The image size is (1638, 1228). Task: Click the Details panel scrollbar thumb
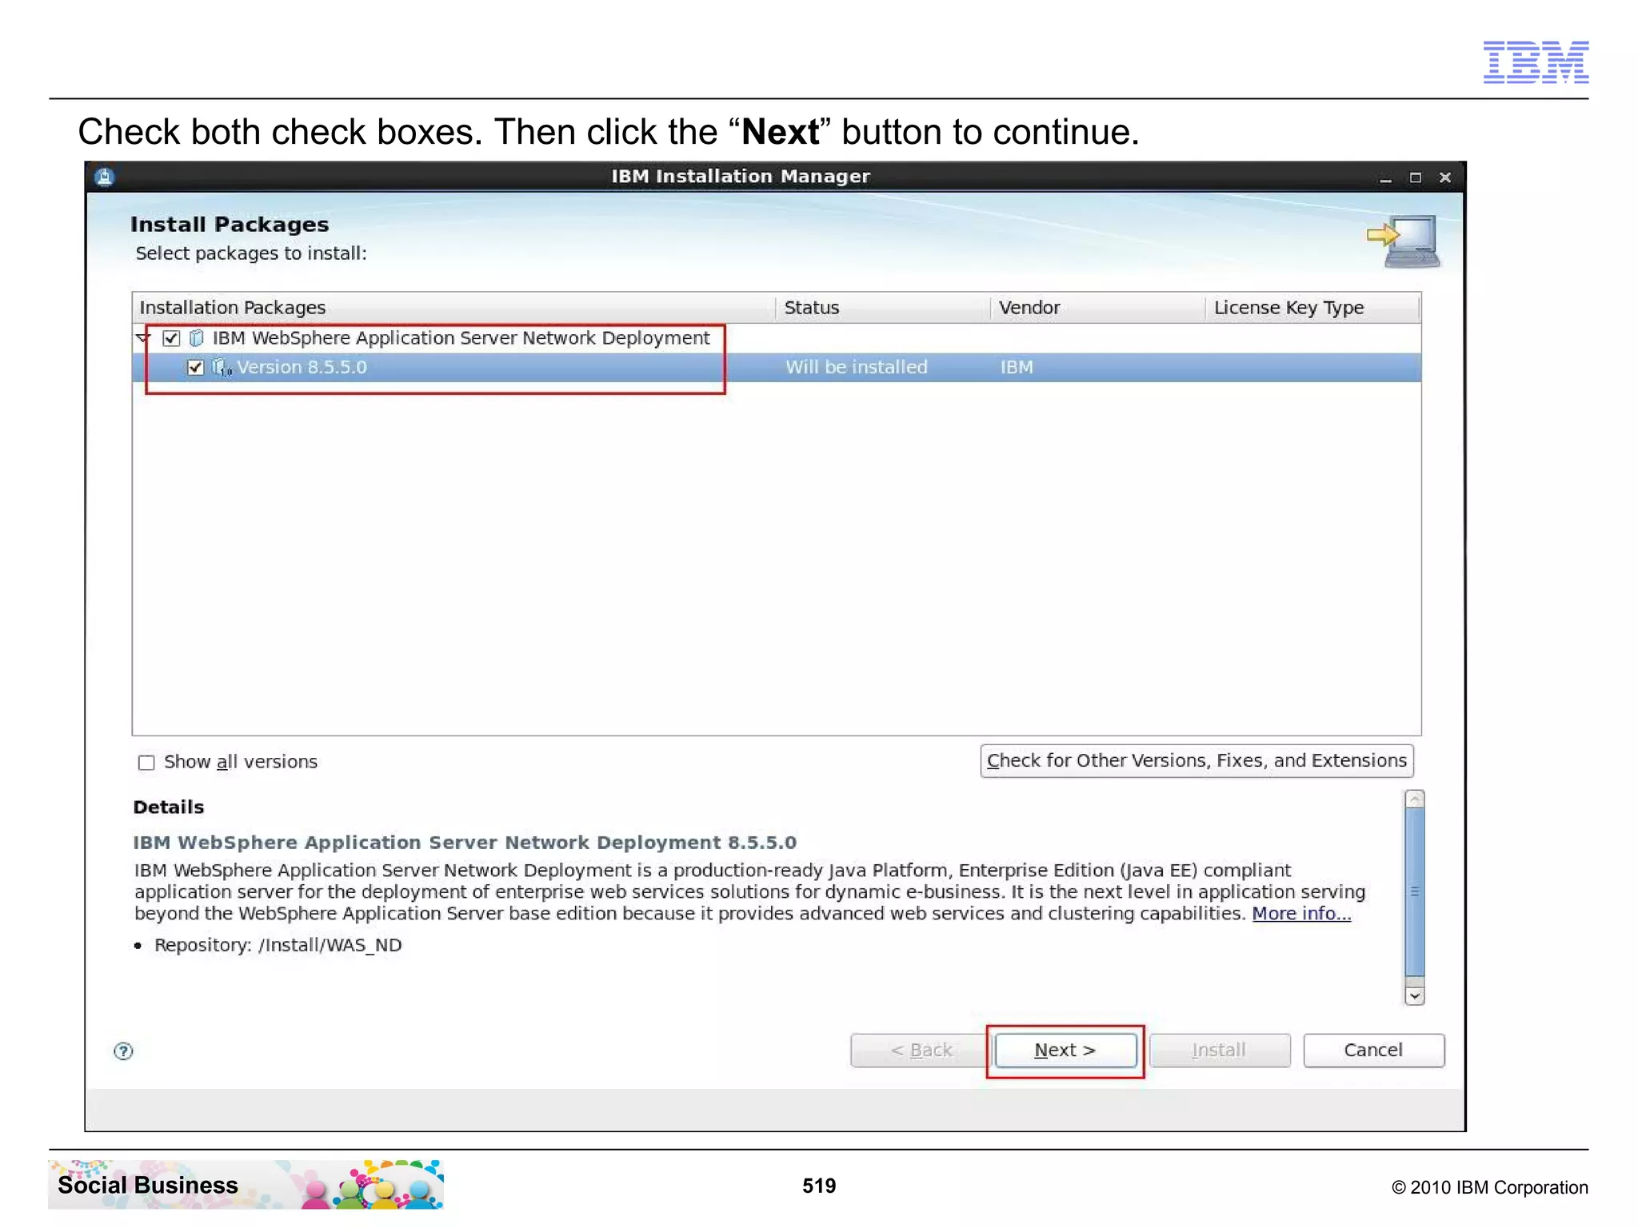[1415, 892]
